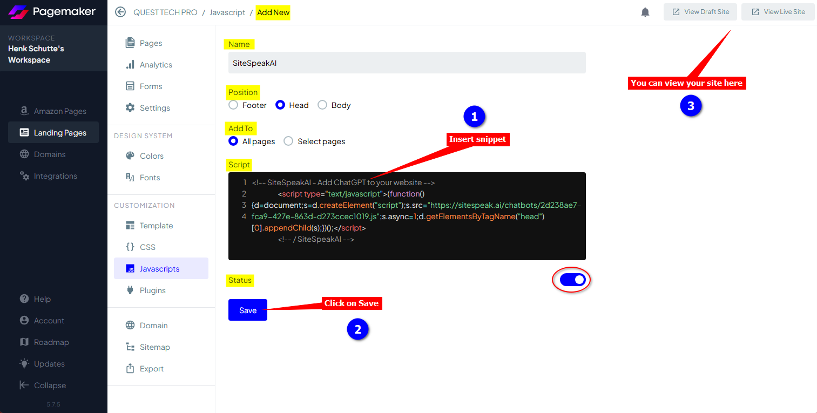817x413 pixels.
Task: Click the Javascript breadcrumb link
Action: point(227,12)
